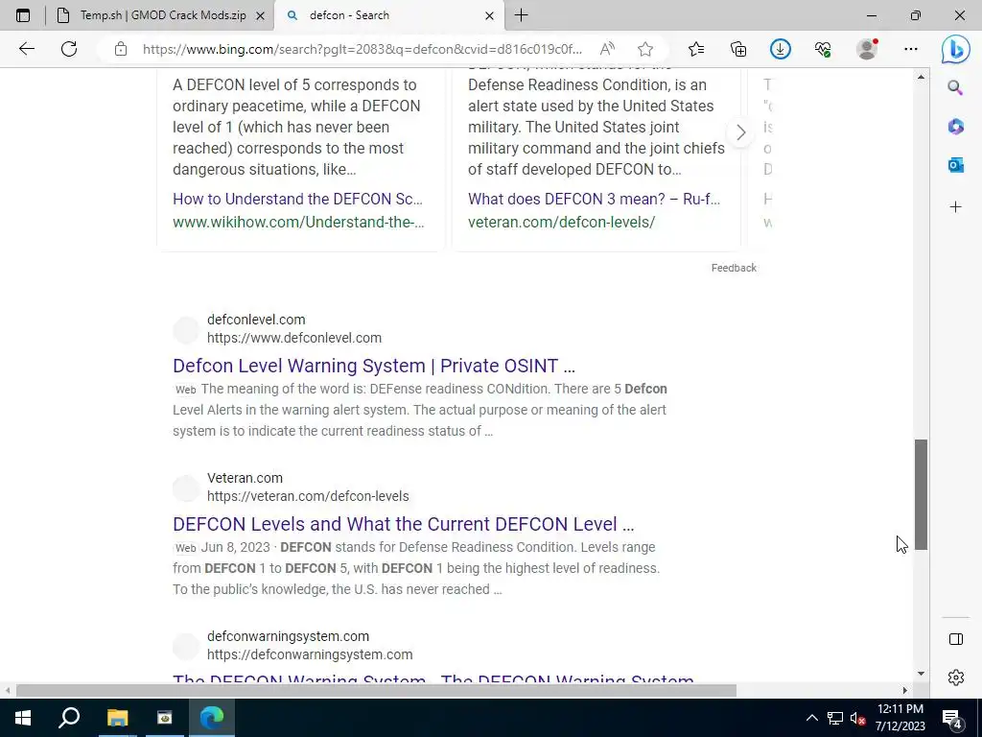Open Microsoft 365 sidebar icon

(955, 127)
